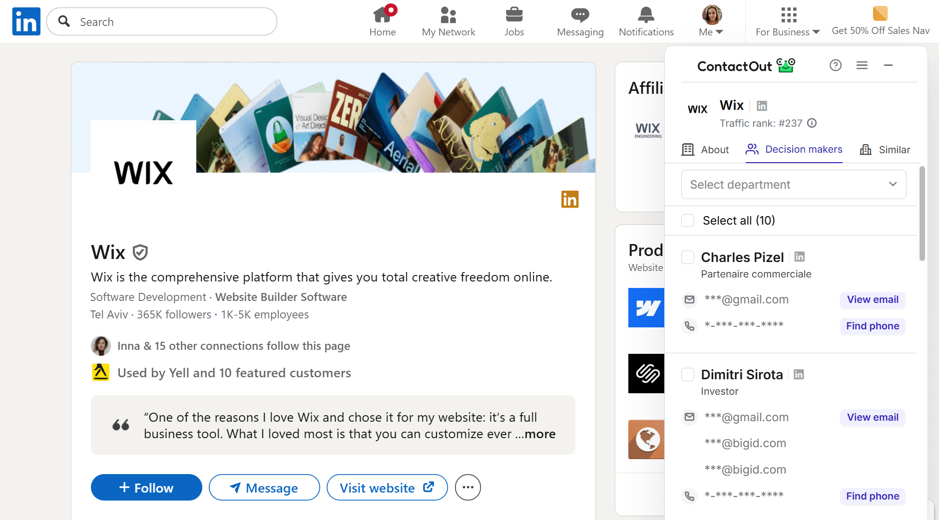This screenshot has height=520, width=939.
Task: Open the Notifications bell icon
Action: 646,15
